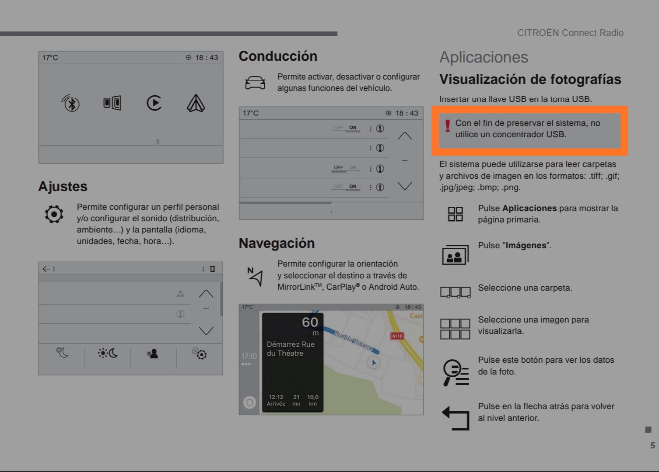
Task: Click the 17°C temperature in the top-left screen
Action: coord(50,58)
